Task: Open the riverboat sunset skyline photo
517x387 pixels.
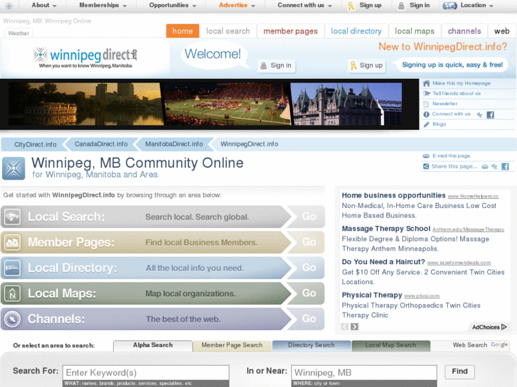Action: (x=86, y=104)
